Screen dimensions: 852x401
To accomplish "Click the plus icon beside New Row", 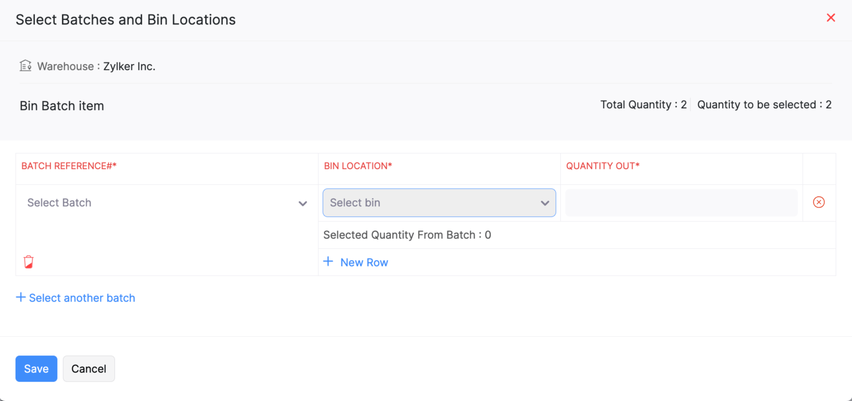I will 328,261.
